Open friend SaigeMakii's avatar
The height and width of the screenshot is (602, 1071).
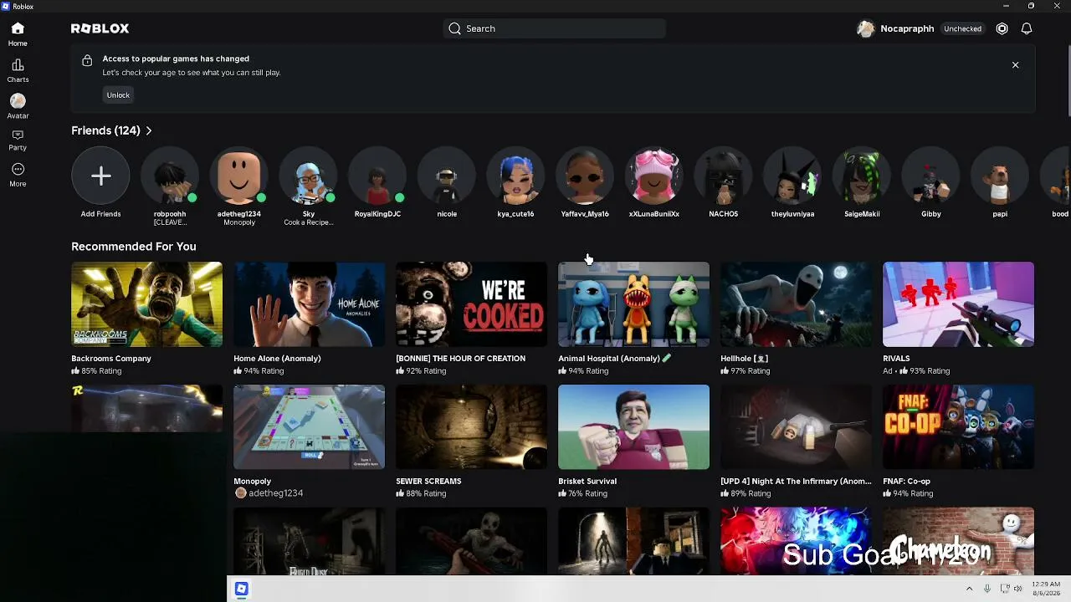862,176
